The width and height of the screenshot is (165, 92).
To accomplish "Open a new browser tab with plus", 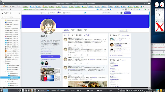I will point(146,6).
